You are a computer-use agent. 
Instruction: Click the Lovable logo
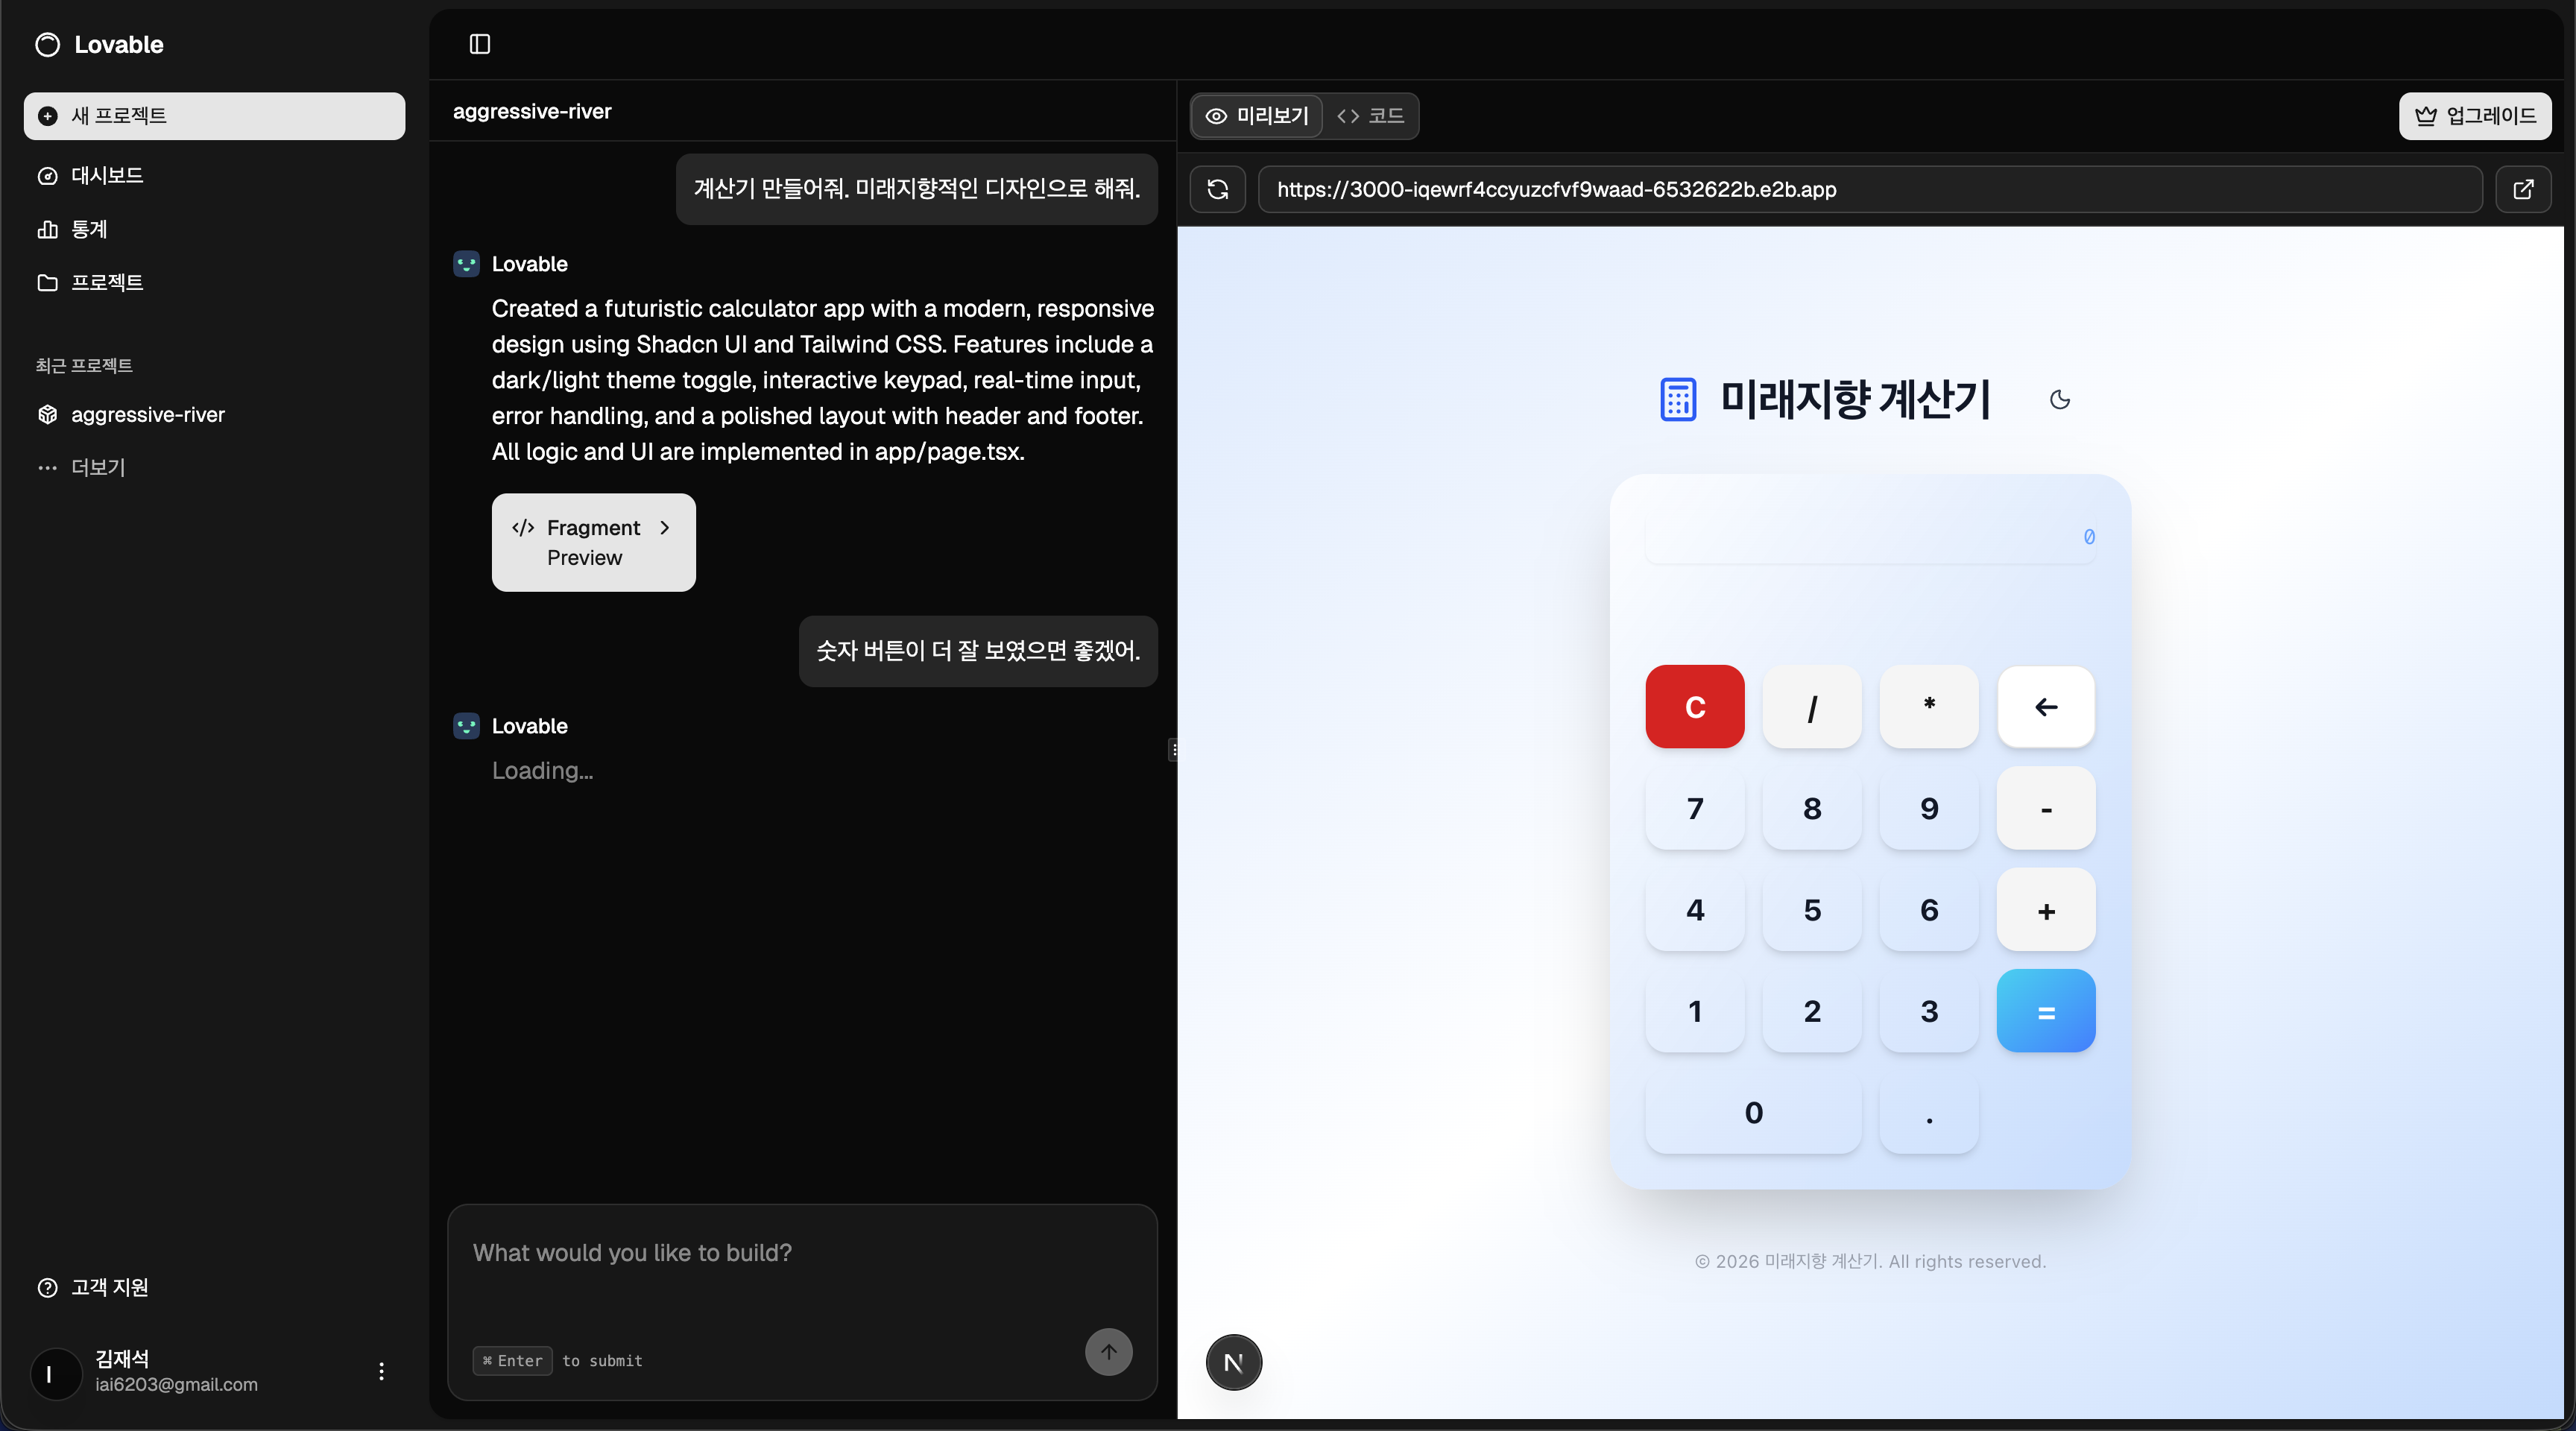click(x=99, y=44)
